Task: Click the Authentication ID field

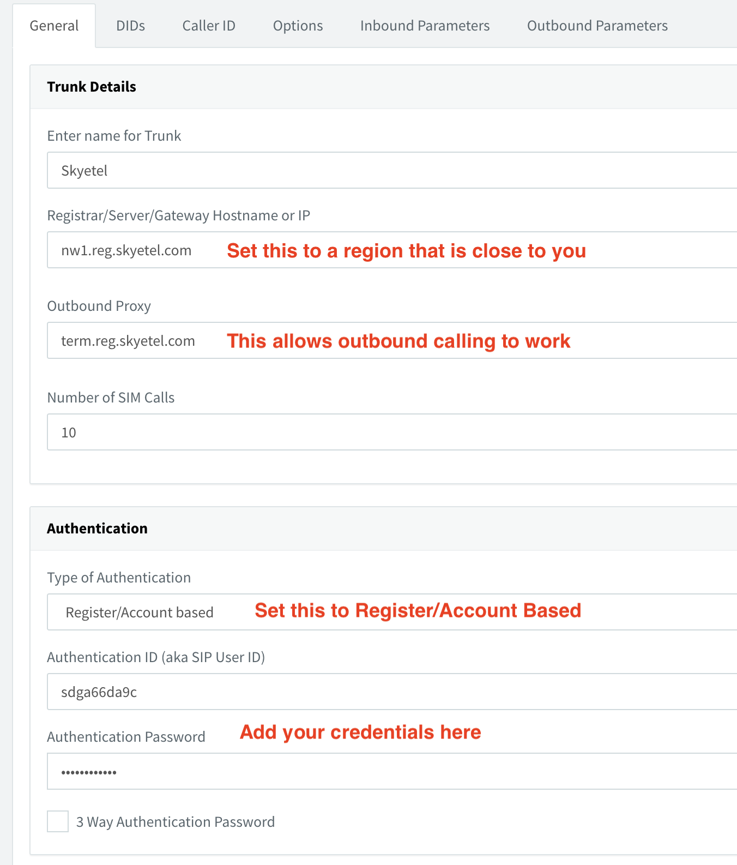Action: (x=392, y=692)
